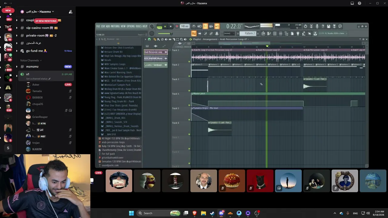The height and width of the screenshot is (218, 388).
Task: Open the help question mark icon
Action: tap(323, 26)
